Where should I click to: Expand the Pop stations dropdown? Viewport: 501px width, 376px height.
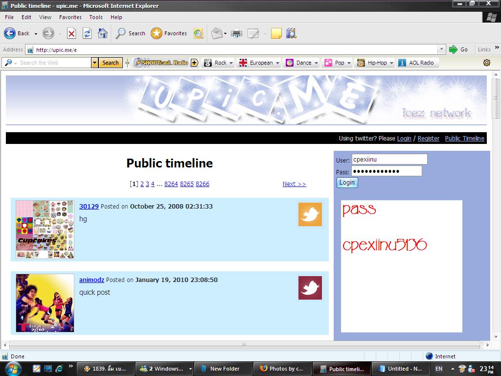349,63
